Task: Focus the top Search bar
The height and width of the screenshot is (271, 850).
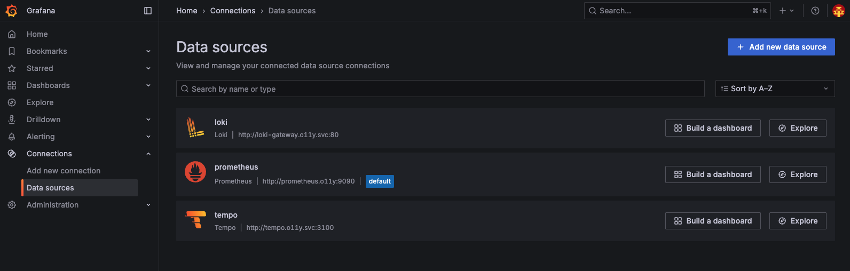Action: (x=678, y=11)
